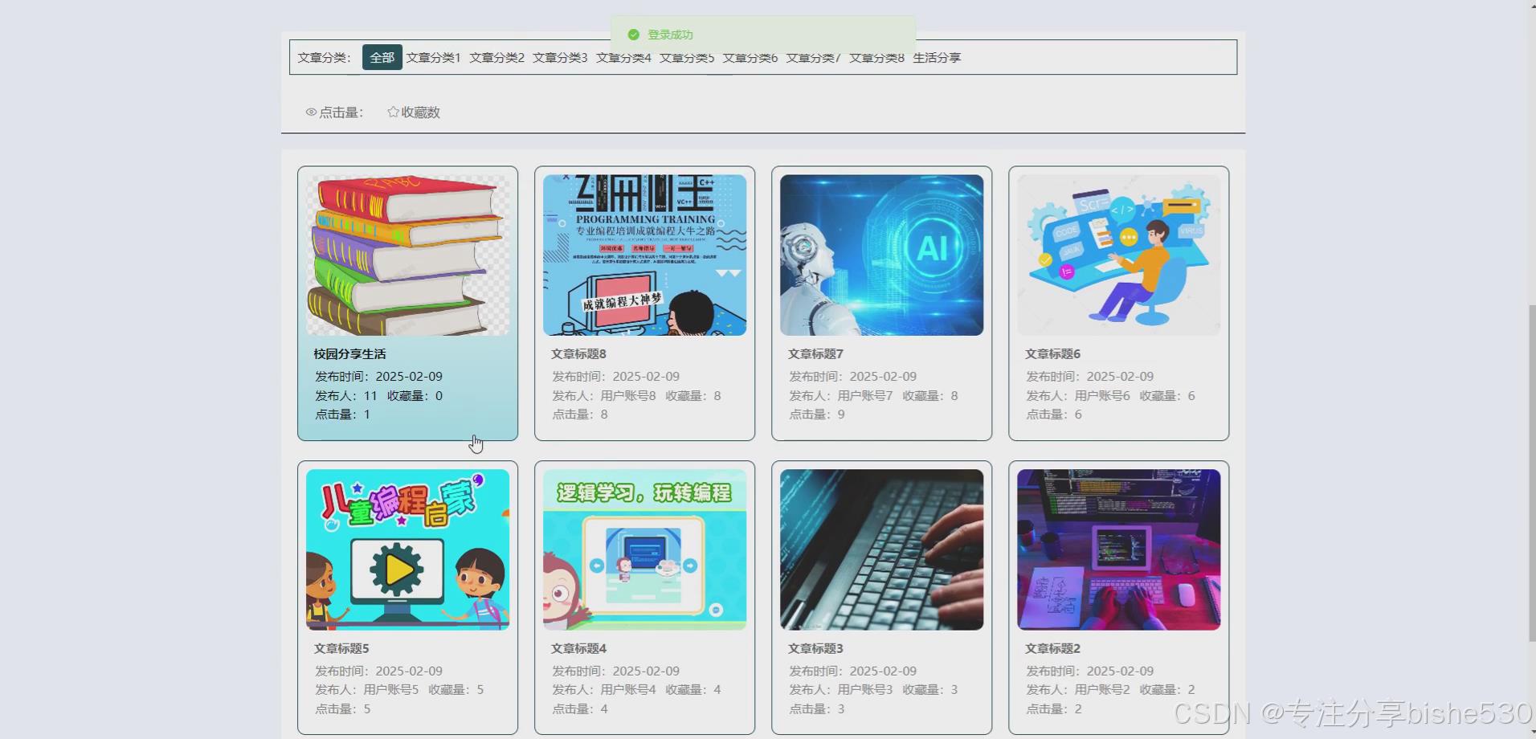This screenshot has height=739, width=1536.
Task: Click the page vertical scrollbar
Action: point(1531,472)
